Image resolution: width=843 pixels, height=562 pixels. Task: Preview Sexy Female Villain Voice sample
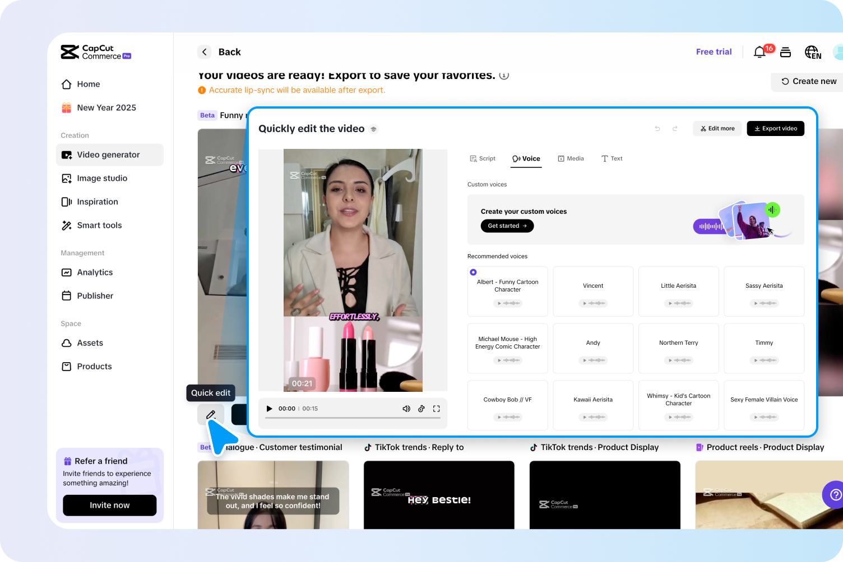pyautogui.click(x=764, y=417)
